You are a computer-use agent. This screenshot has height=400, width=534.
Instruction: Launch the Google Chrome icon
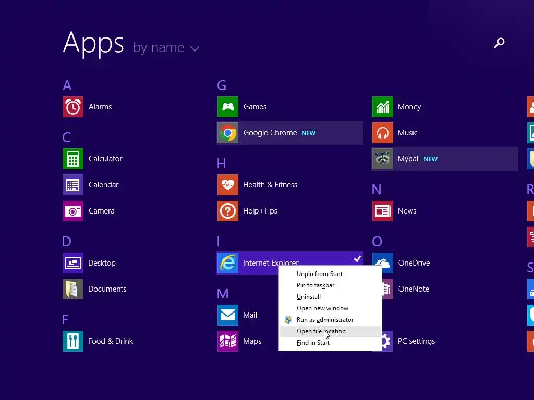(228, 133)
